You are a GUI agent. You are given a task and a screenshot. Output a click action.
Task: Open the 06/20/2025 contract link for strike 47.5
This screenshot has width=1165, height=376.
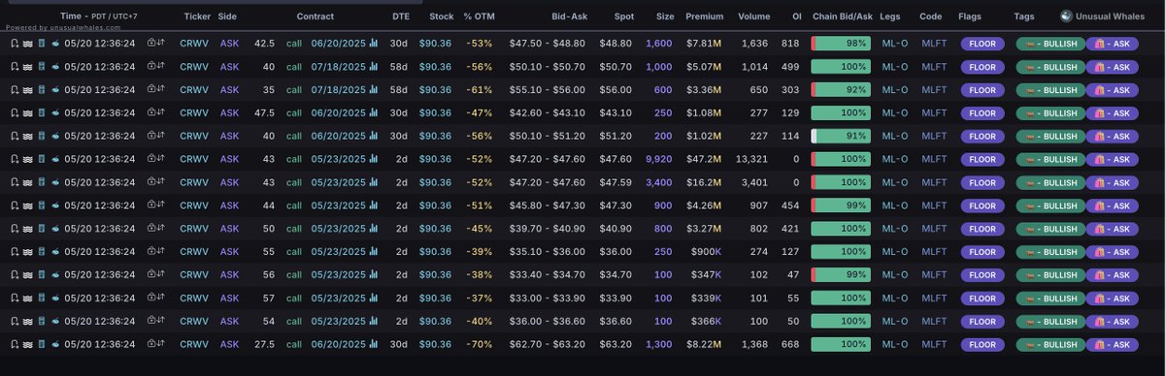pos(338,112)
